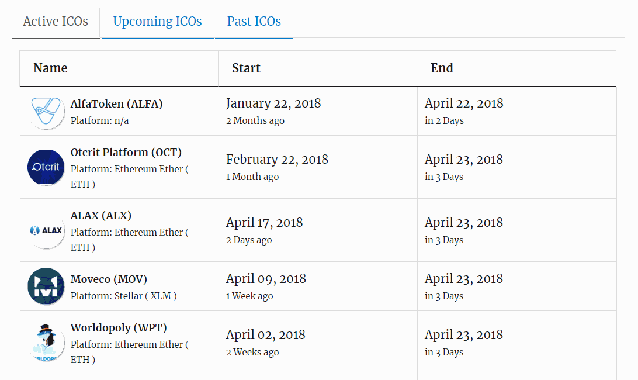Image resolution: width=638 pixels, height=380 pixels.
Task: Open the Moveco (MOV) listing
Action: pos(109,279)
